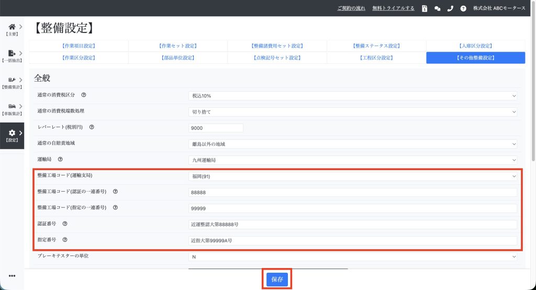Switch to the 【工程区分設定】 tab
The height and width of the screenshot is (290, 536).
point(376,58)
